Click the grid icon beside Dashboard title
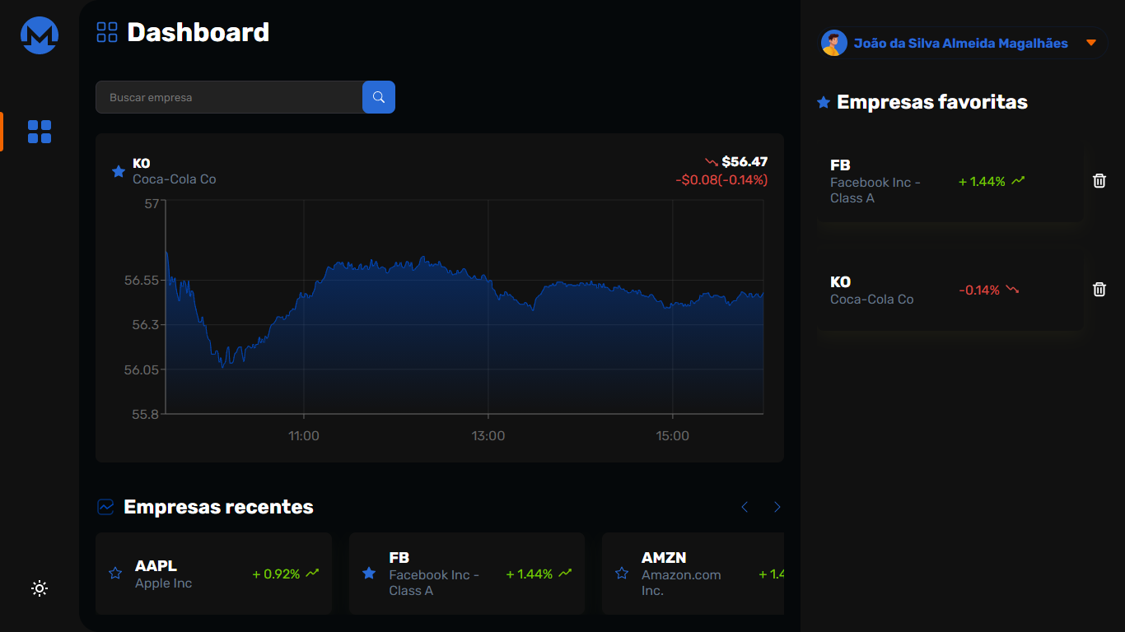This screenshot has width=1125, height=632. click(x=107, y=32)
